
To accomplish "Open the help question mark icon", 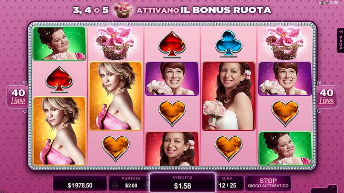I will (327, 3).
